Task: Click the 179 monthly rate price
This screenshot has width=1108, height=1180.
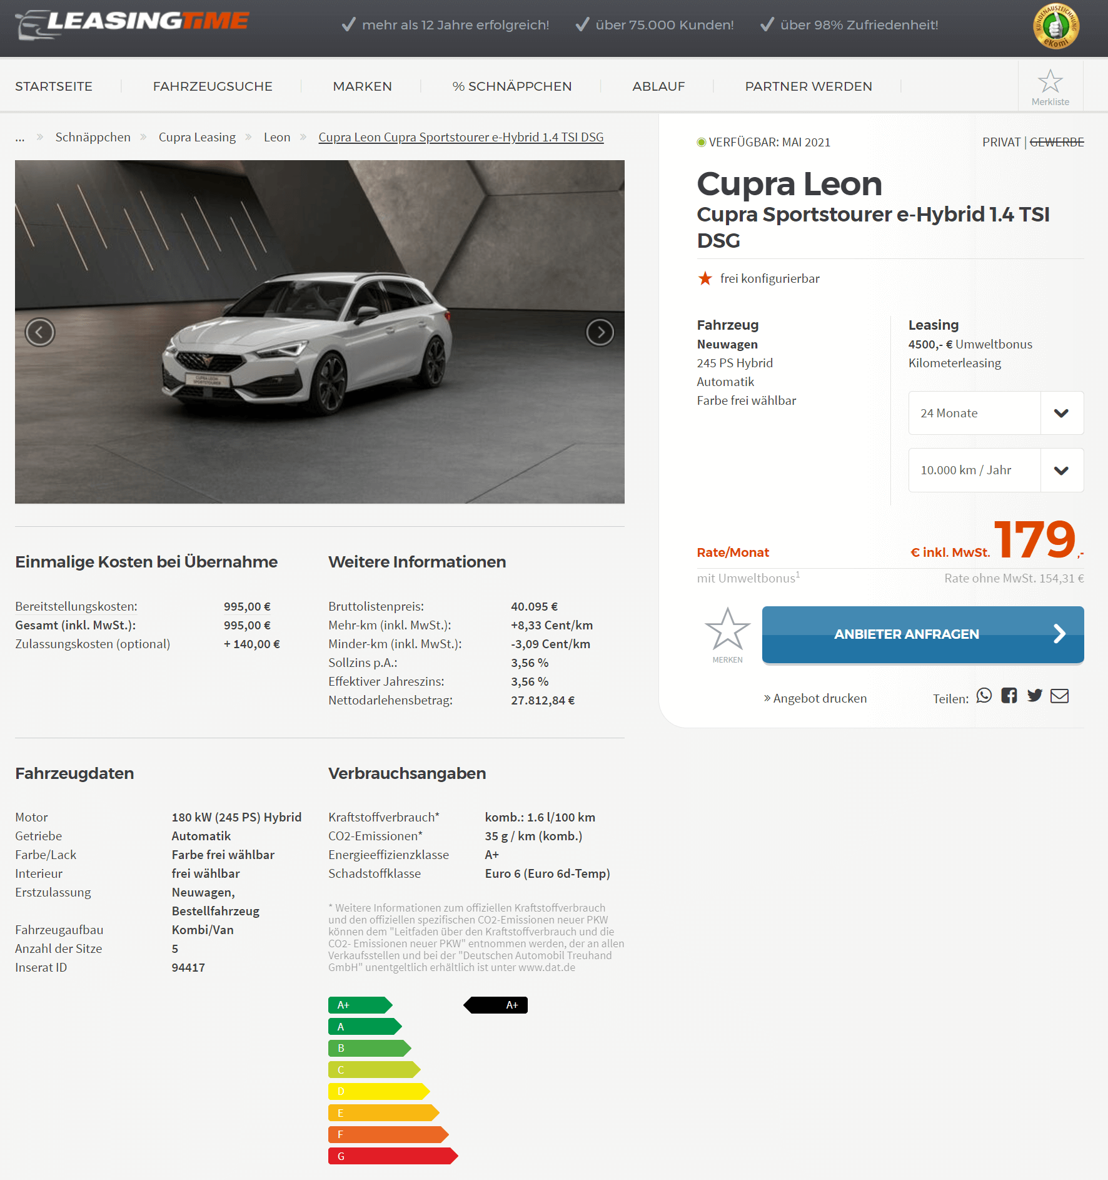Action: click(x=1035, y=539)
